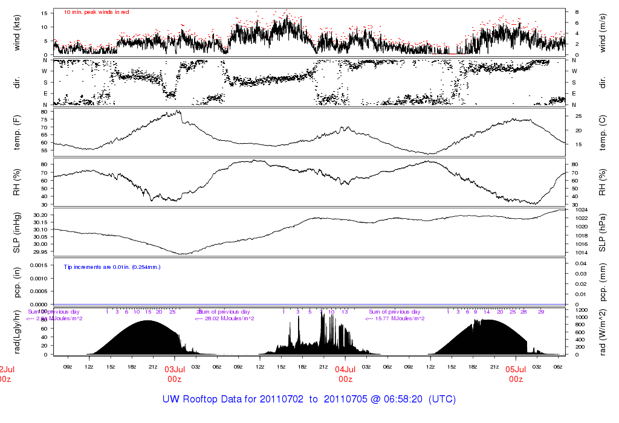Select the 'temp. (C)' axis label
This screenshot has width=619, height=423.
pos(602,132)
